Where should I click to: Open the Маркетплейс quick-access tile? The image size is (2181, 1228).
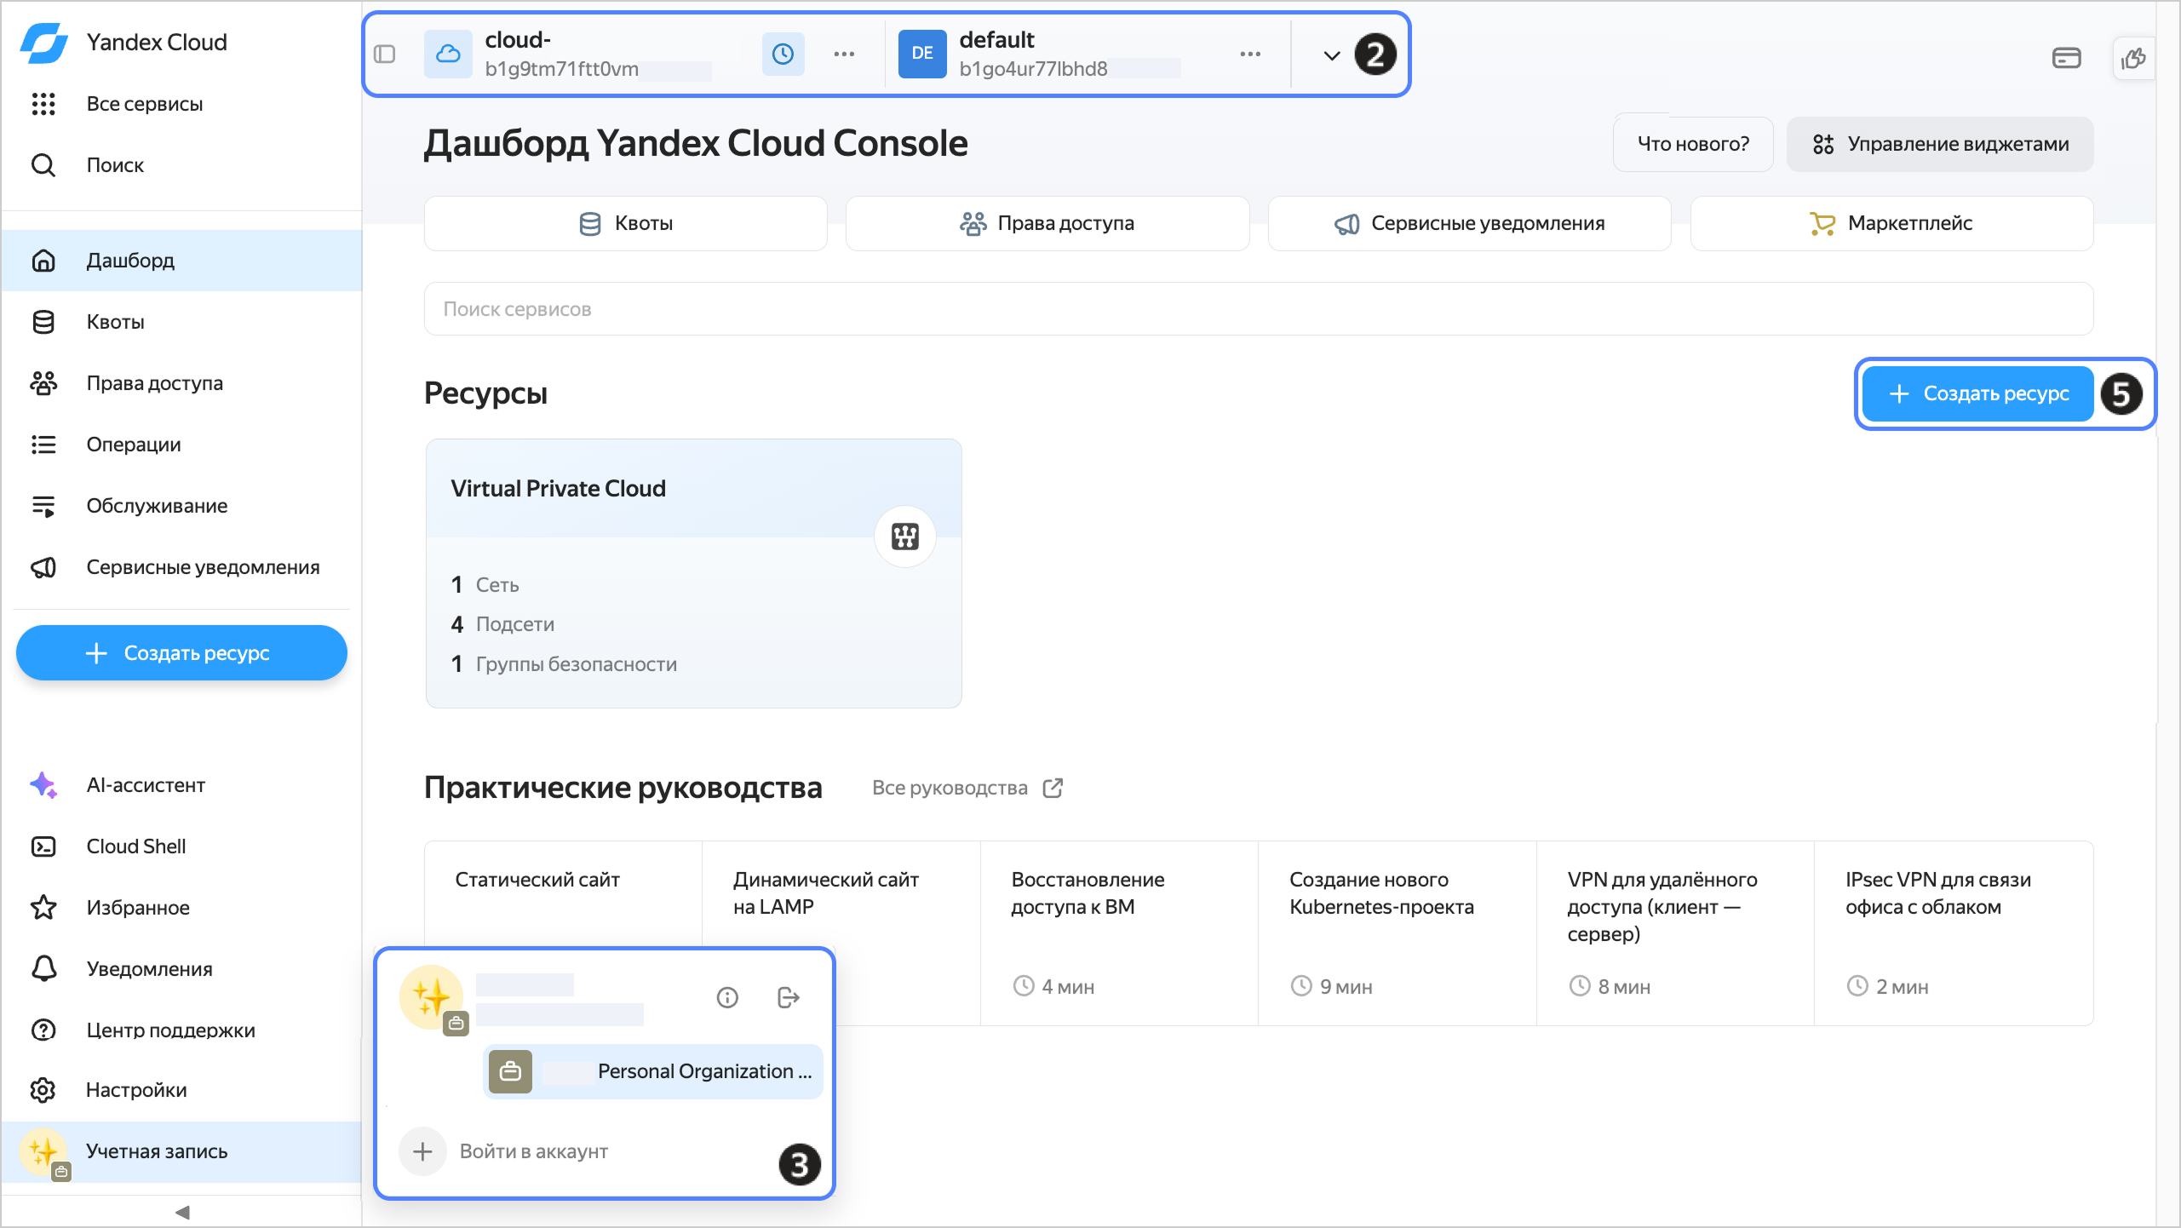pyautogui.click(x=1892, y=223)
